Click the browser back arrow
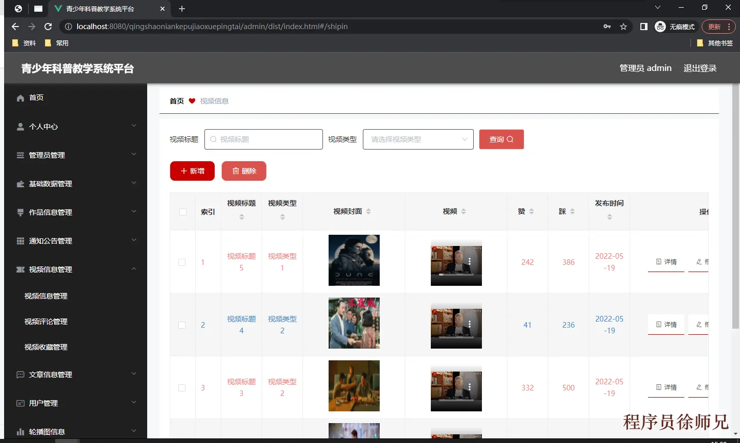Image resolution: width=740 pixels, height=443 pixels. click(x=15, y=27)
